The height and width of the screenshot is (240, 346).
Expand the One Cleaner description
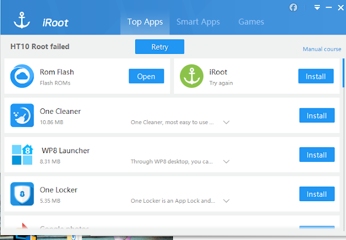pyautogui.click(x=226, y=122)
